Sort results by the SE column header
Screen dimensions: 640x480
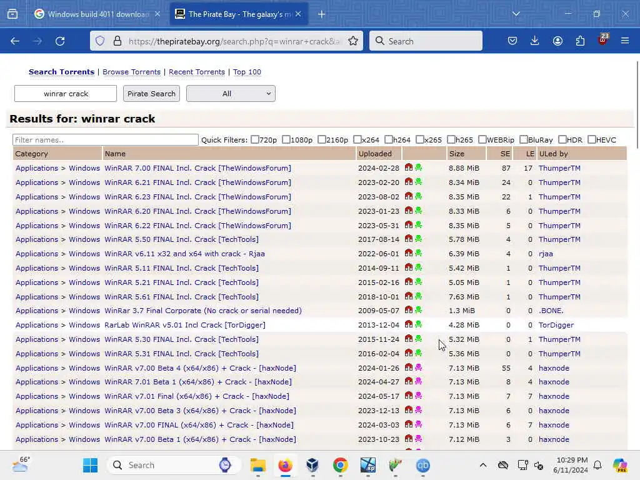click(505, 154)
